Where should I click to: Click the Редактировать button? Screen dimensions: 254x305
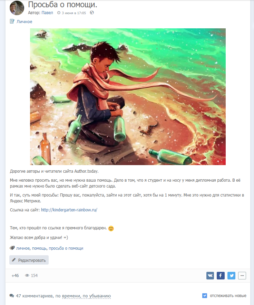(x=29, y=260)
